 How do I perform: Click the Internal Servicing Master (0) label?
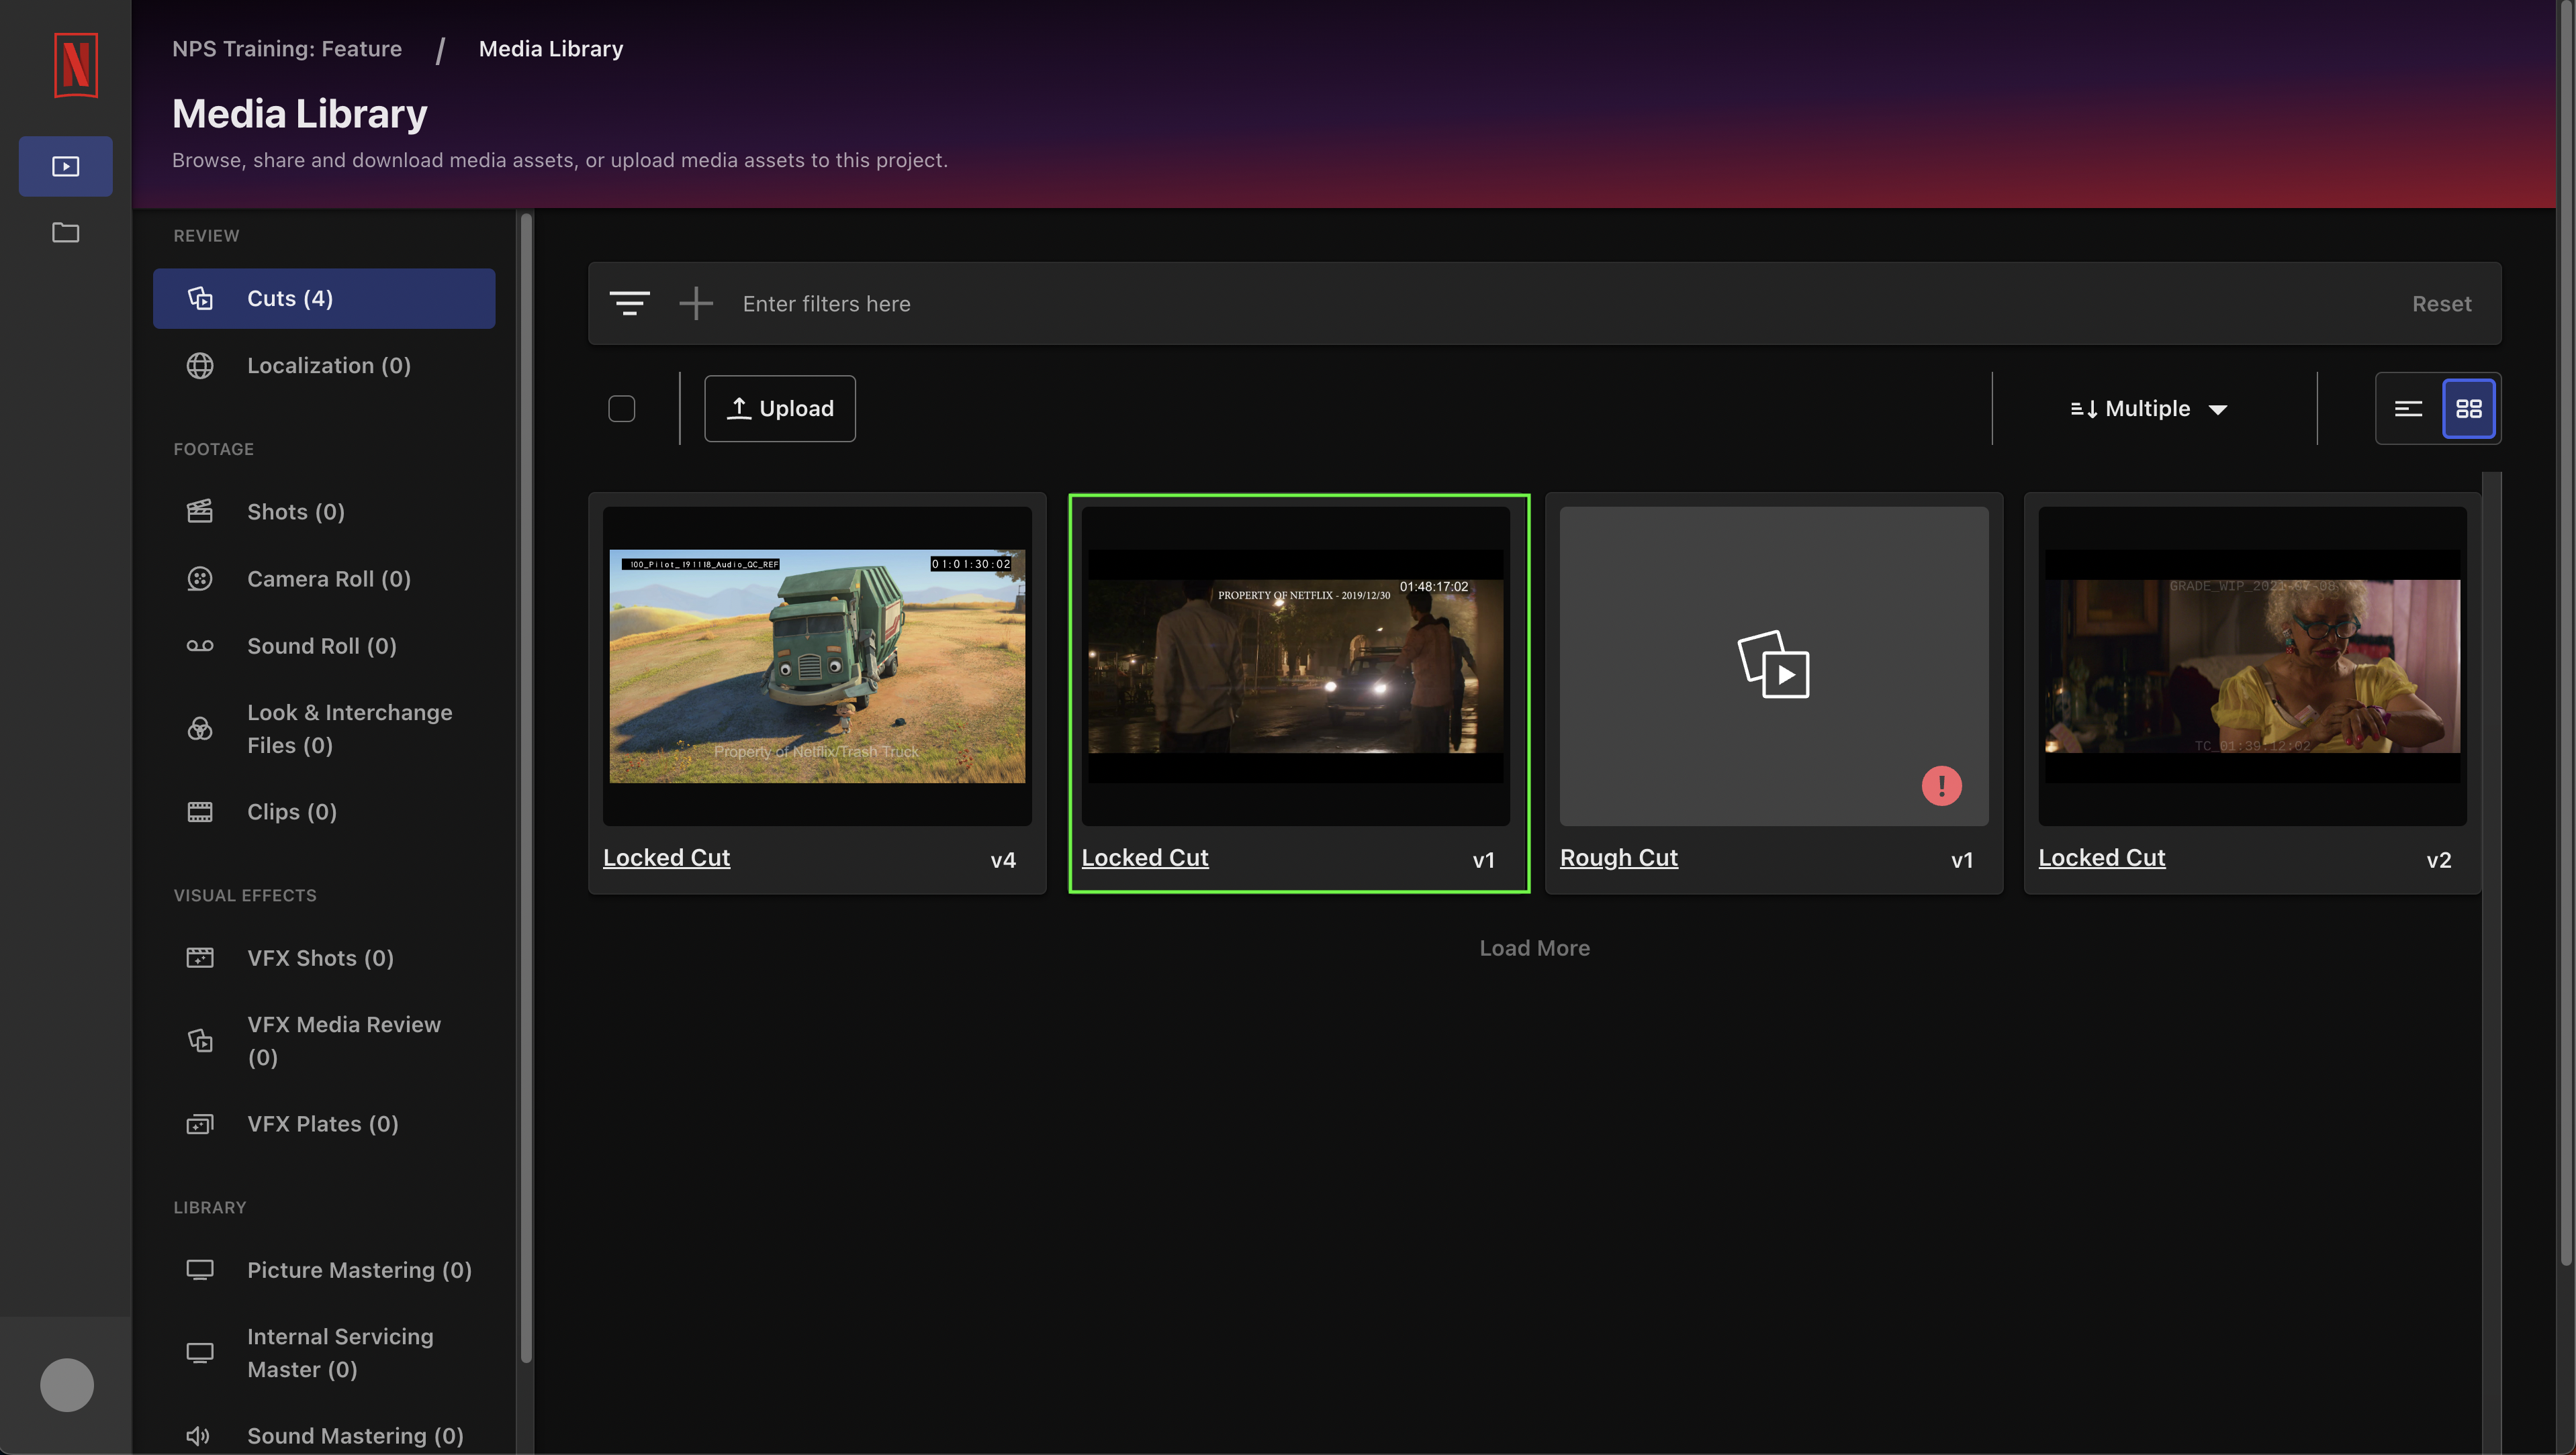pyautogui.click(x=340, y=1353)
